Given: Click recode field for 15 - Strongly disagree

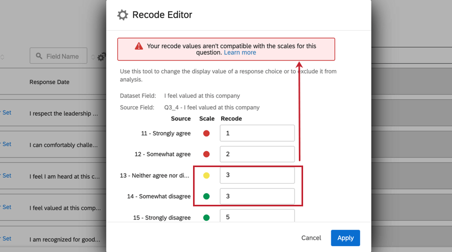Looking at the screenshot, I should pyautogui.click(x=257, y=216).
